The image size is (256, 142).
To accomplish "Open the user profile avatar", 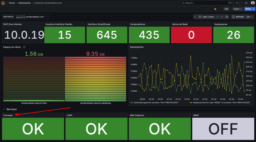I will click(253, 3).
